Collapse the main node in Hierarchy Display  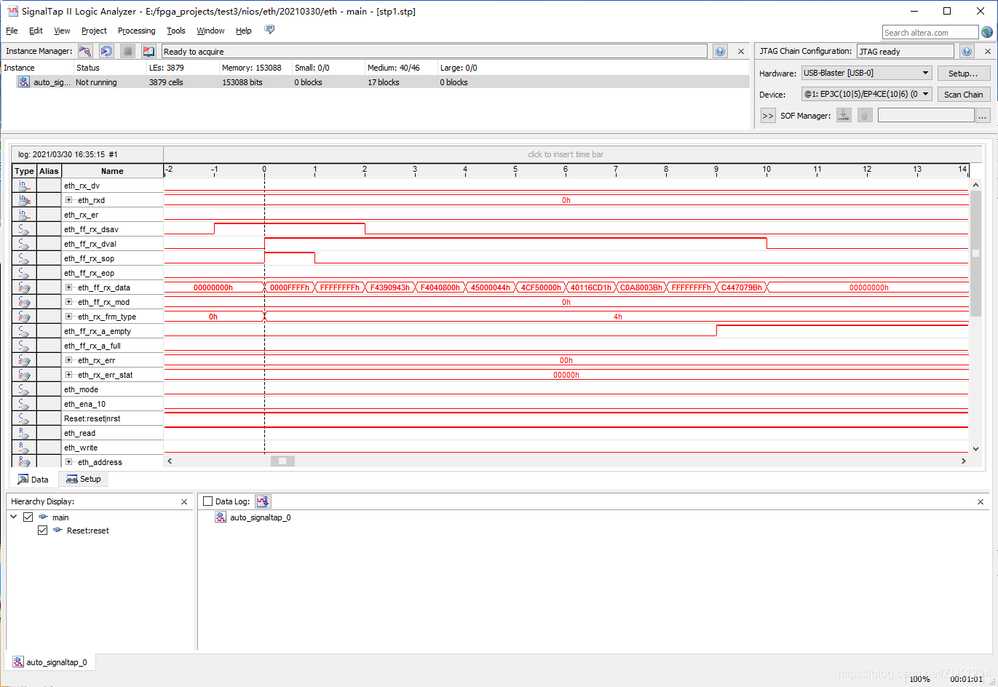click(14, 517)
